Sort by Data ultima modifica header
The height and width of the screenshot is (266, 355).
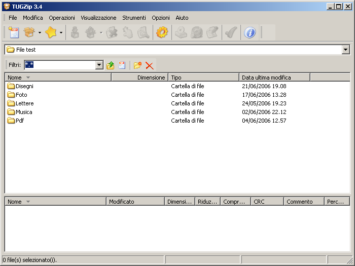coord(275,78)
